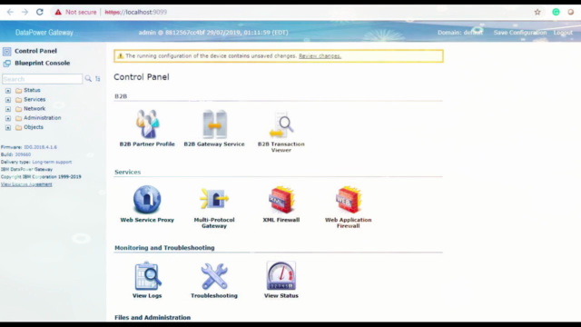Viewport: 581px width, 327px height.
Task: Click the tree toggle icon beside search
Action: click(x=98, y=79)
